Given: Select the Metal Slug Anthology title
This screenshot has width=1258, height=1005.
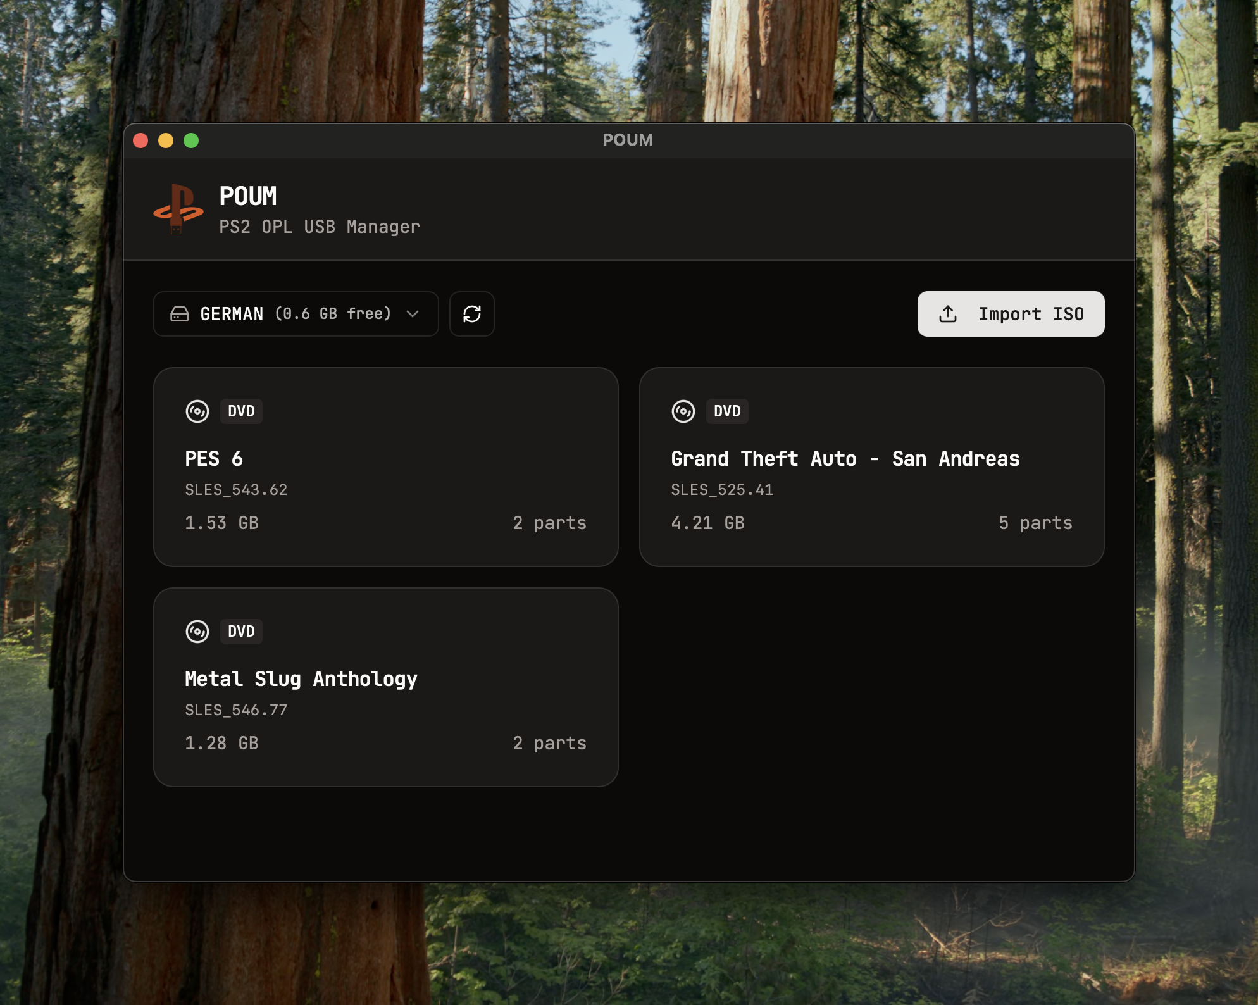Looking at the screenshot, I should 301,679.
